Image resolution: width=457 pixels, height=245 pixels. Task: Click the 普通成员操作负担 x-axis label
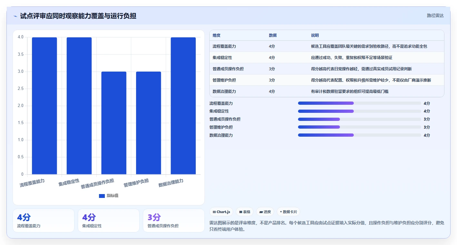coord(97,184)
